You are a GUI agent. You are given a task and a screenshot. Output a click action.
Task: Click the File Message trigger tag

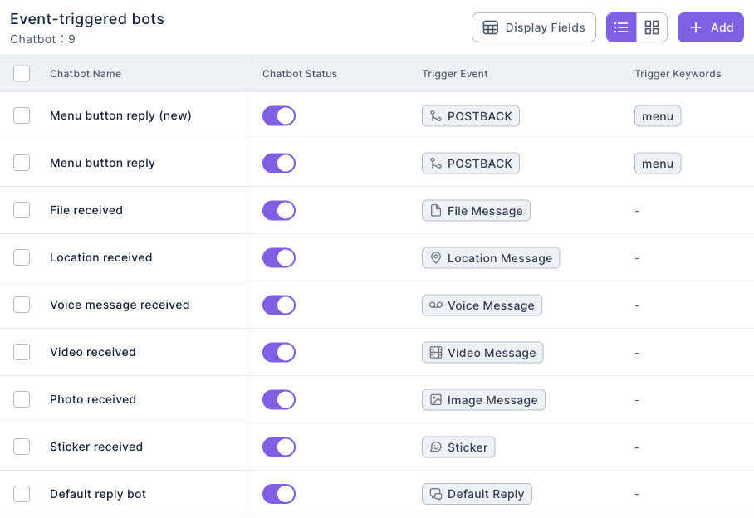pos(476,211)
